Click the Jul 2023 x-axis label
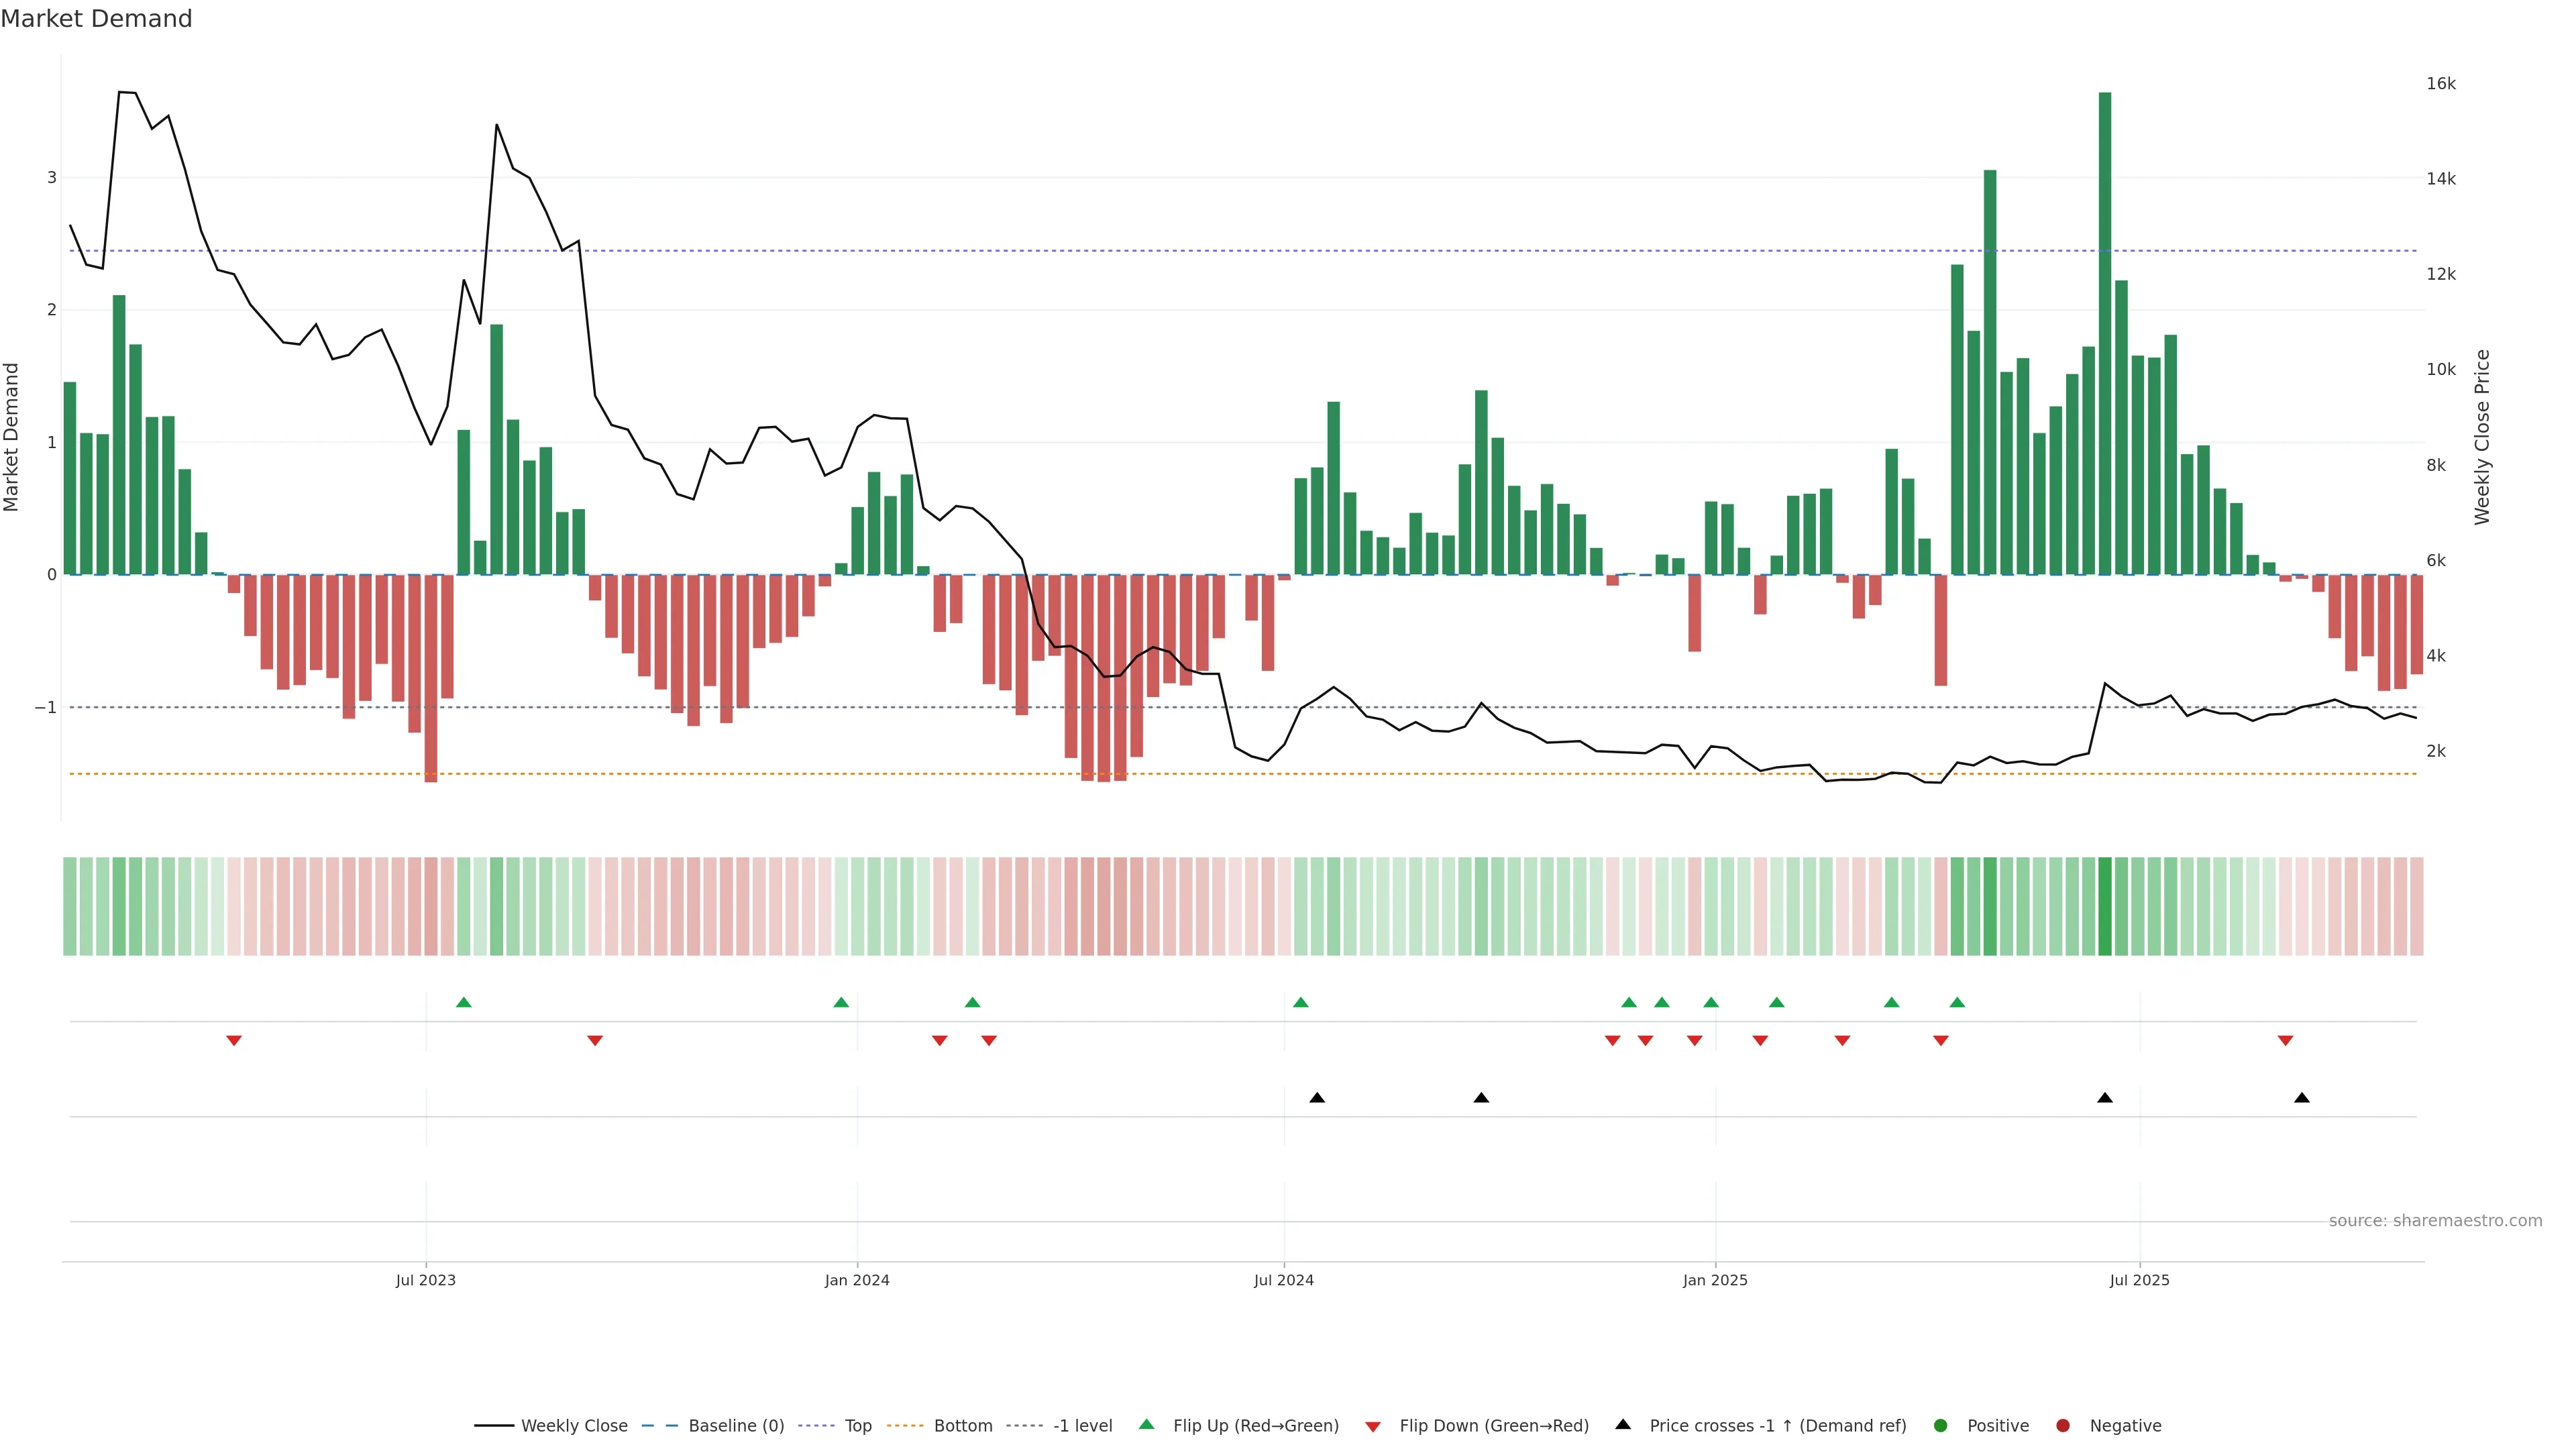The width and height of the screenshot is (2576, 1449). click(x=425, y=1280)
